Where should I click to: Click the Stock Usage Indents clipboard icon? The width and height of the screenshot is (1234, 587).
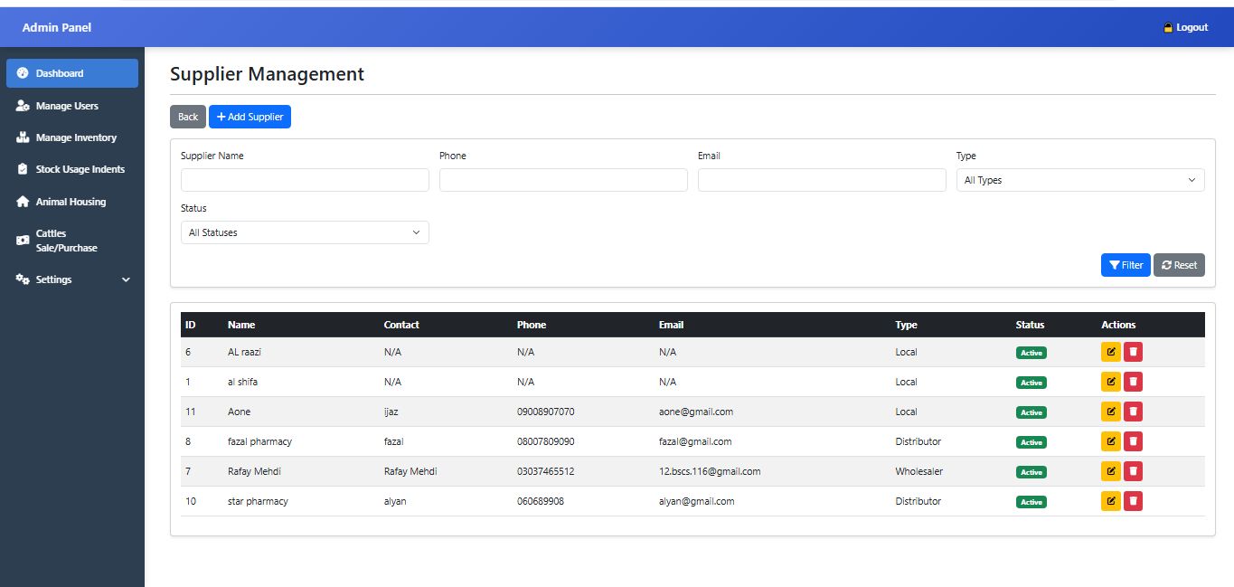coord(23,169)
